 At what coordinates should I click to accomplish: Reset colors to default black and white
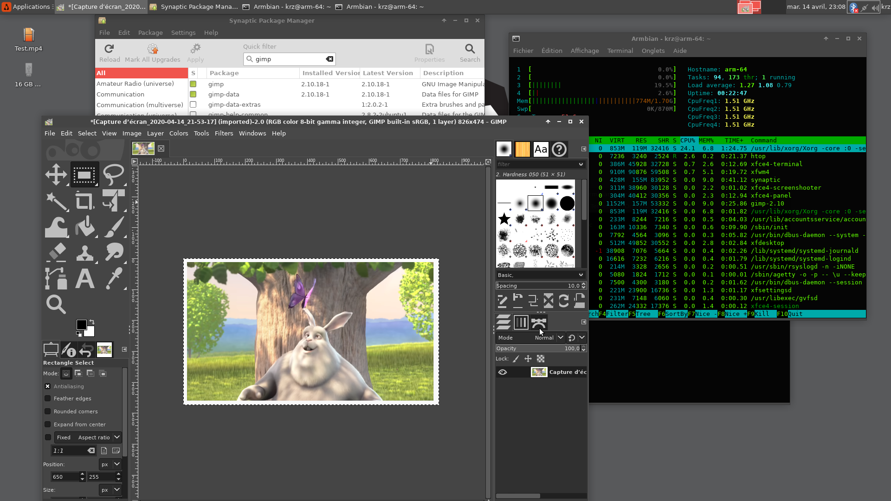pyautogui.click(x=79, y=334)
